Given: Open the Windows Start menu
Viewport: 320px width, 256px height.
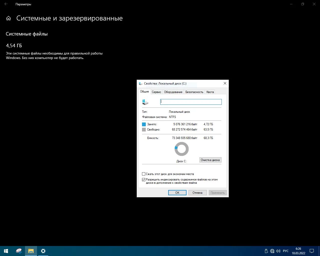Looking at the screenshot, I should tap(6, 251).
